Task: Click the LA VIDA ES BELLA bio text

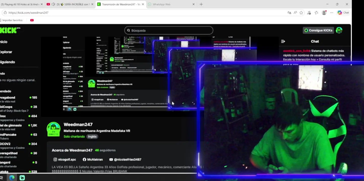Action: coord(127,169)
